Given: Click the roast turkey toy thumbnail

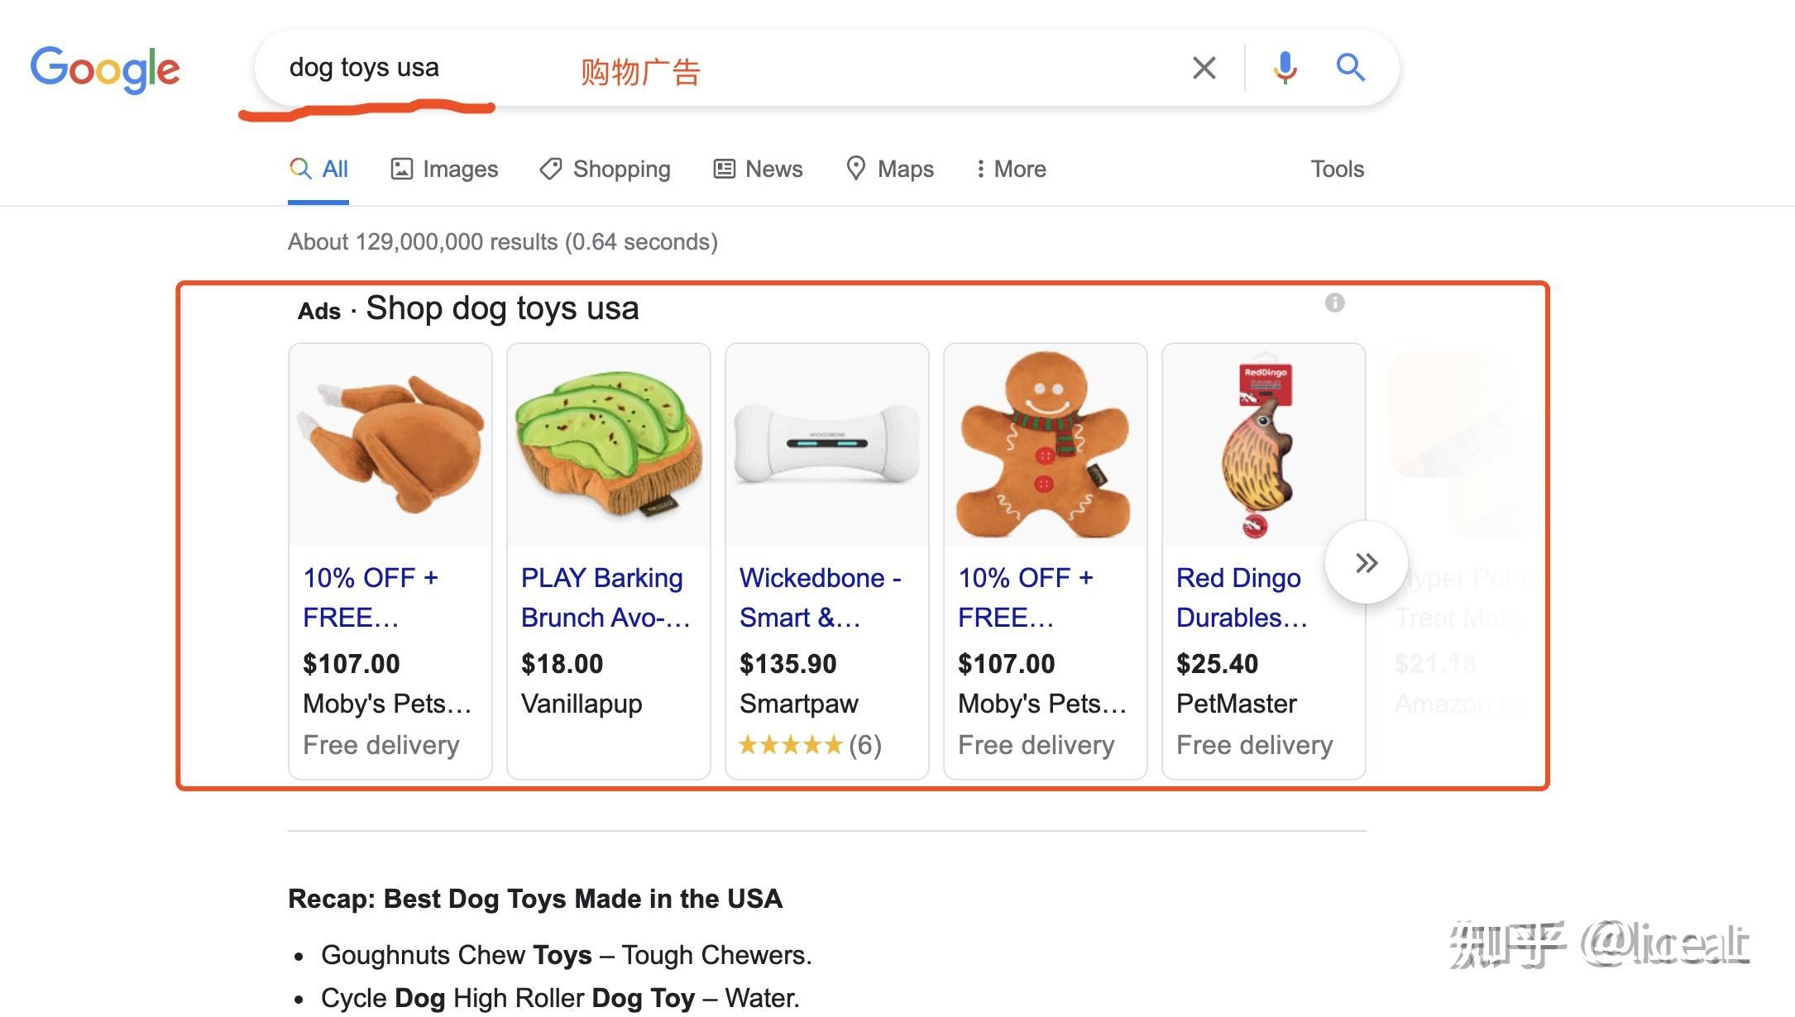Looking at the screenshot, I should click(x=390, y=445).
